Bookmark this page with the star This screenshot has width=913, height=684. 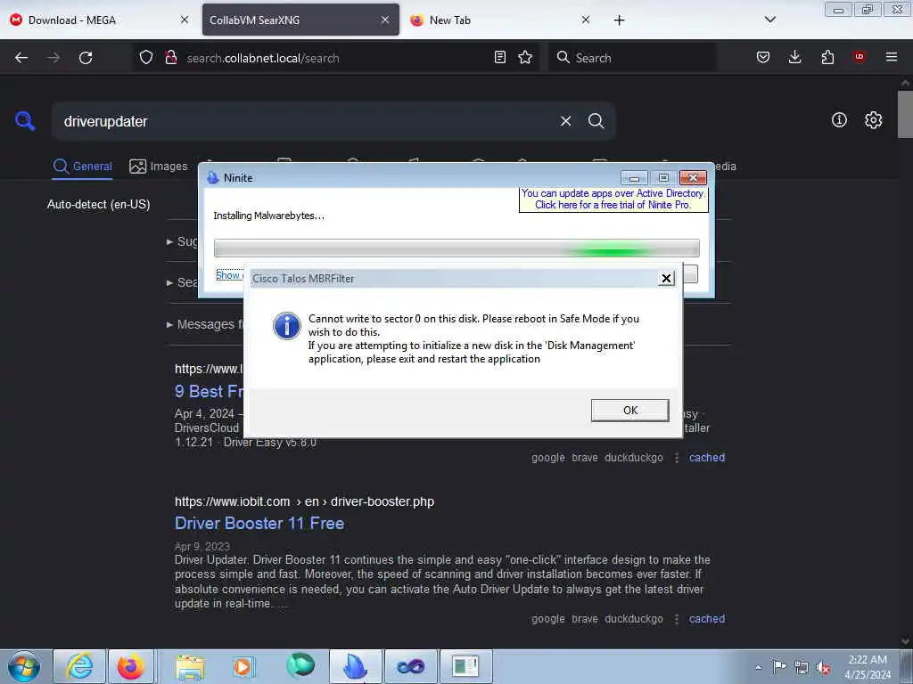tap(525, 57)
